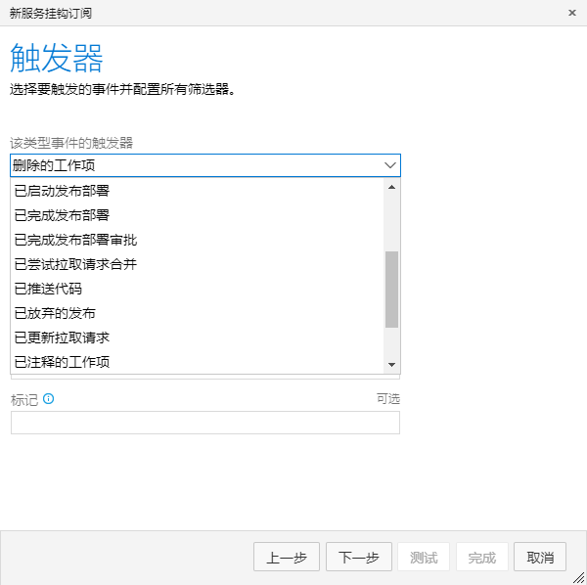587x585 pixels.
Task: Select 已推送代码 event option
Action: coord(197,289)
